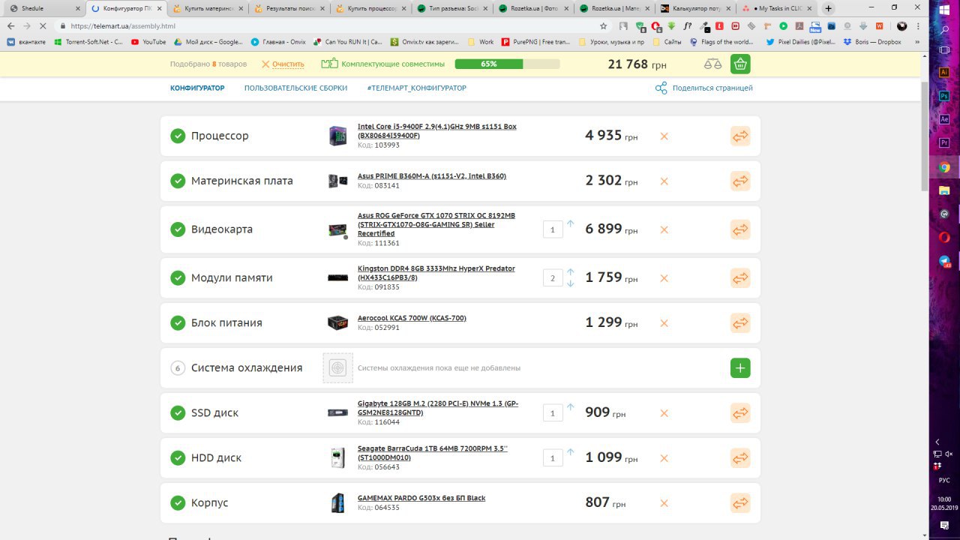Open Adobe Illustrator from the taskbar
Viewport: 960px width, 540px height.
click(944, 72)
